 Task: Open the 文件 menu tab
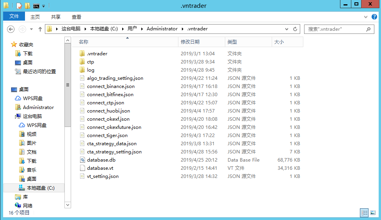[x=14, y=16]
